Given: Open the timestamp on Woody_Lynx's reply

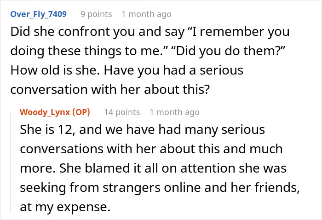Looking at the screenshot, I should point(174,112).
